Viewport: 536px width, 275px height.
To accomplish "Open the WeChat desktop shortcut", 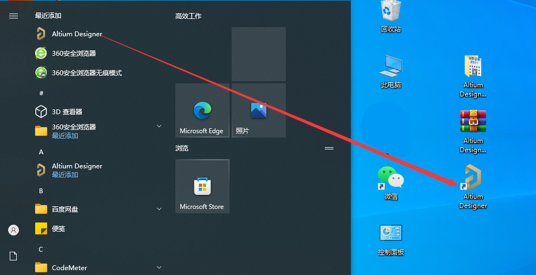I will point(390,183).
